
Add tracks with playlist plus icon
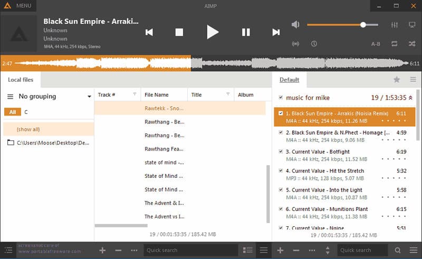pyautogui.click(x=280, y=251)
